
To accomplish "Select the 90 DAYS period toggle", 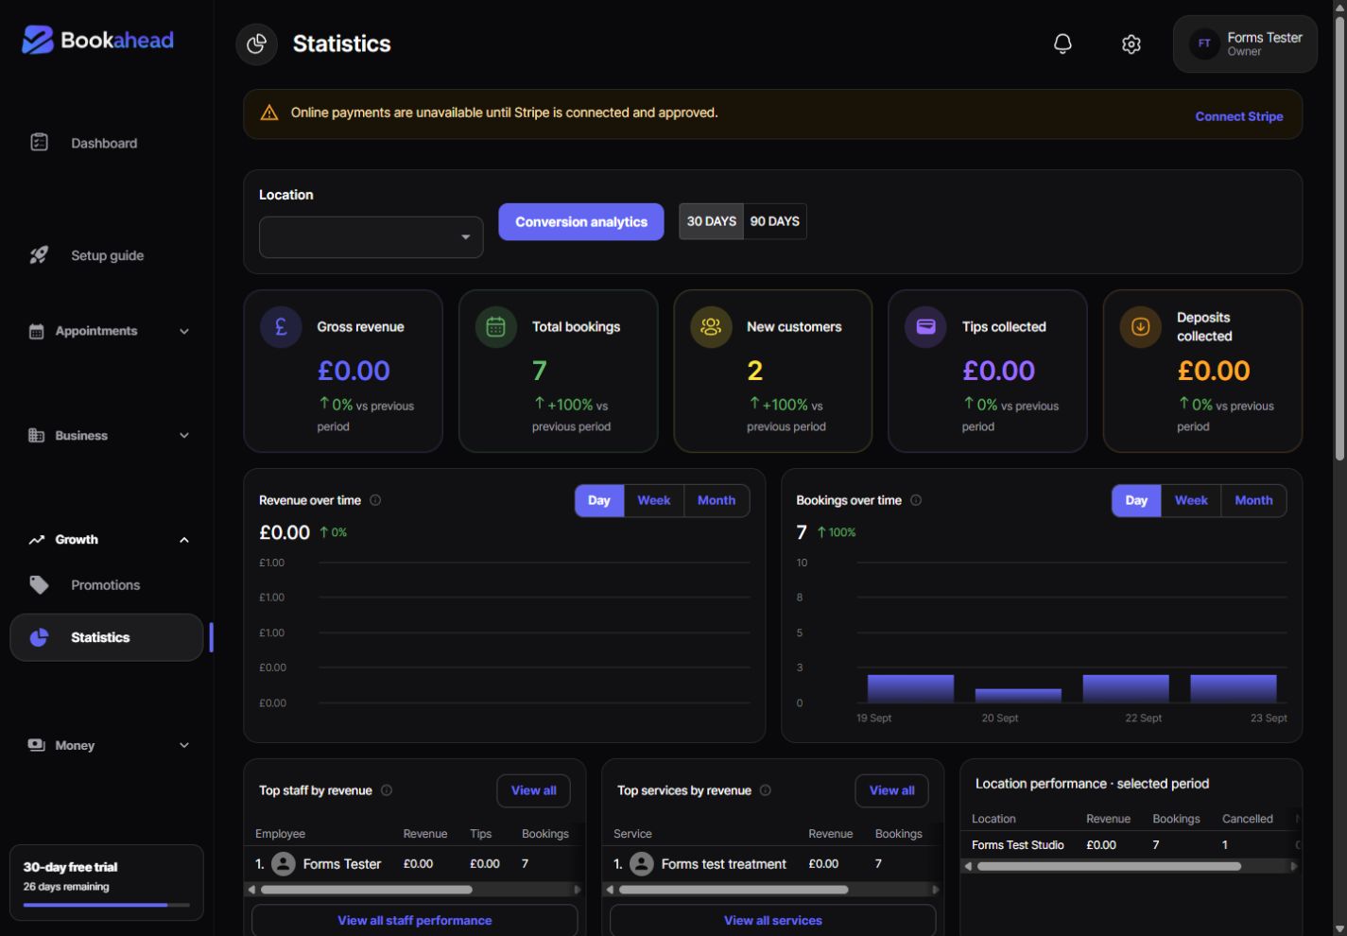I will (x=775, y=221).
